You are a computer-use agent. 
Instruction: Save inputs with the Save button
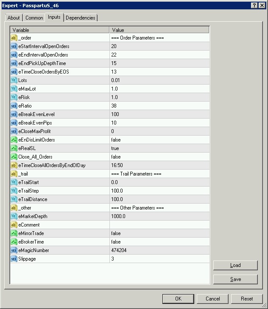[235, 279]
